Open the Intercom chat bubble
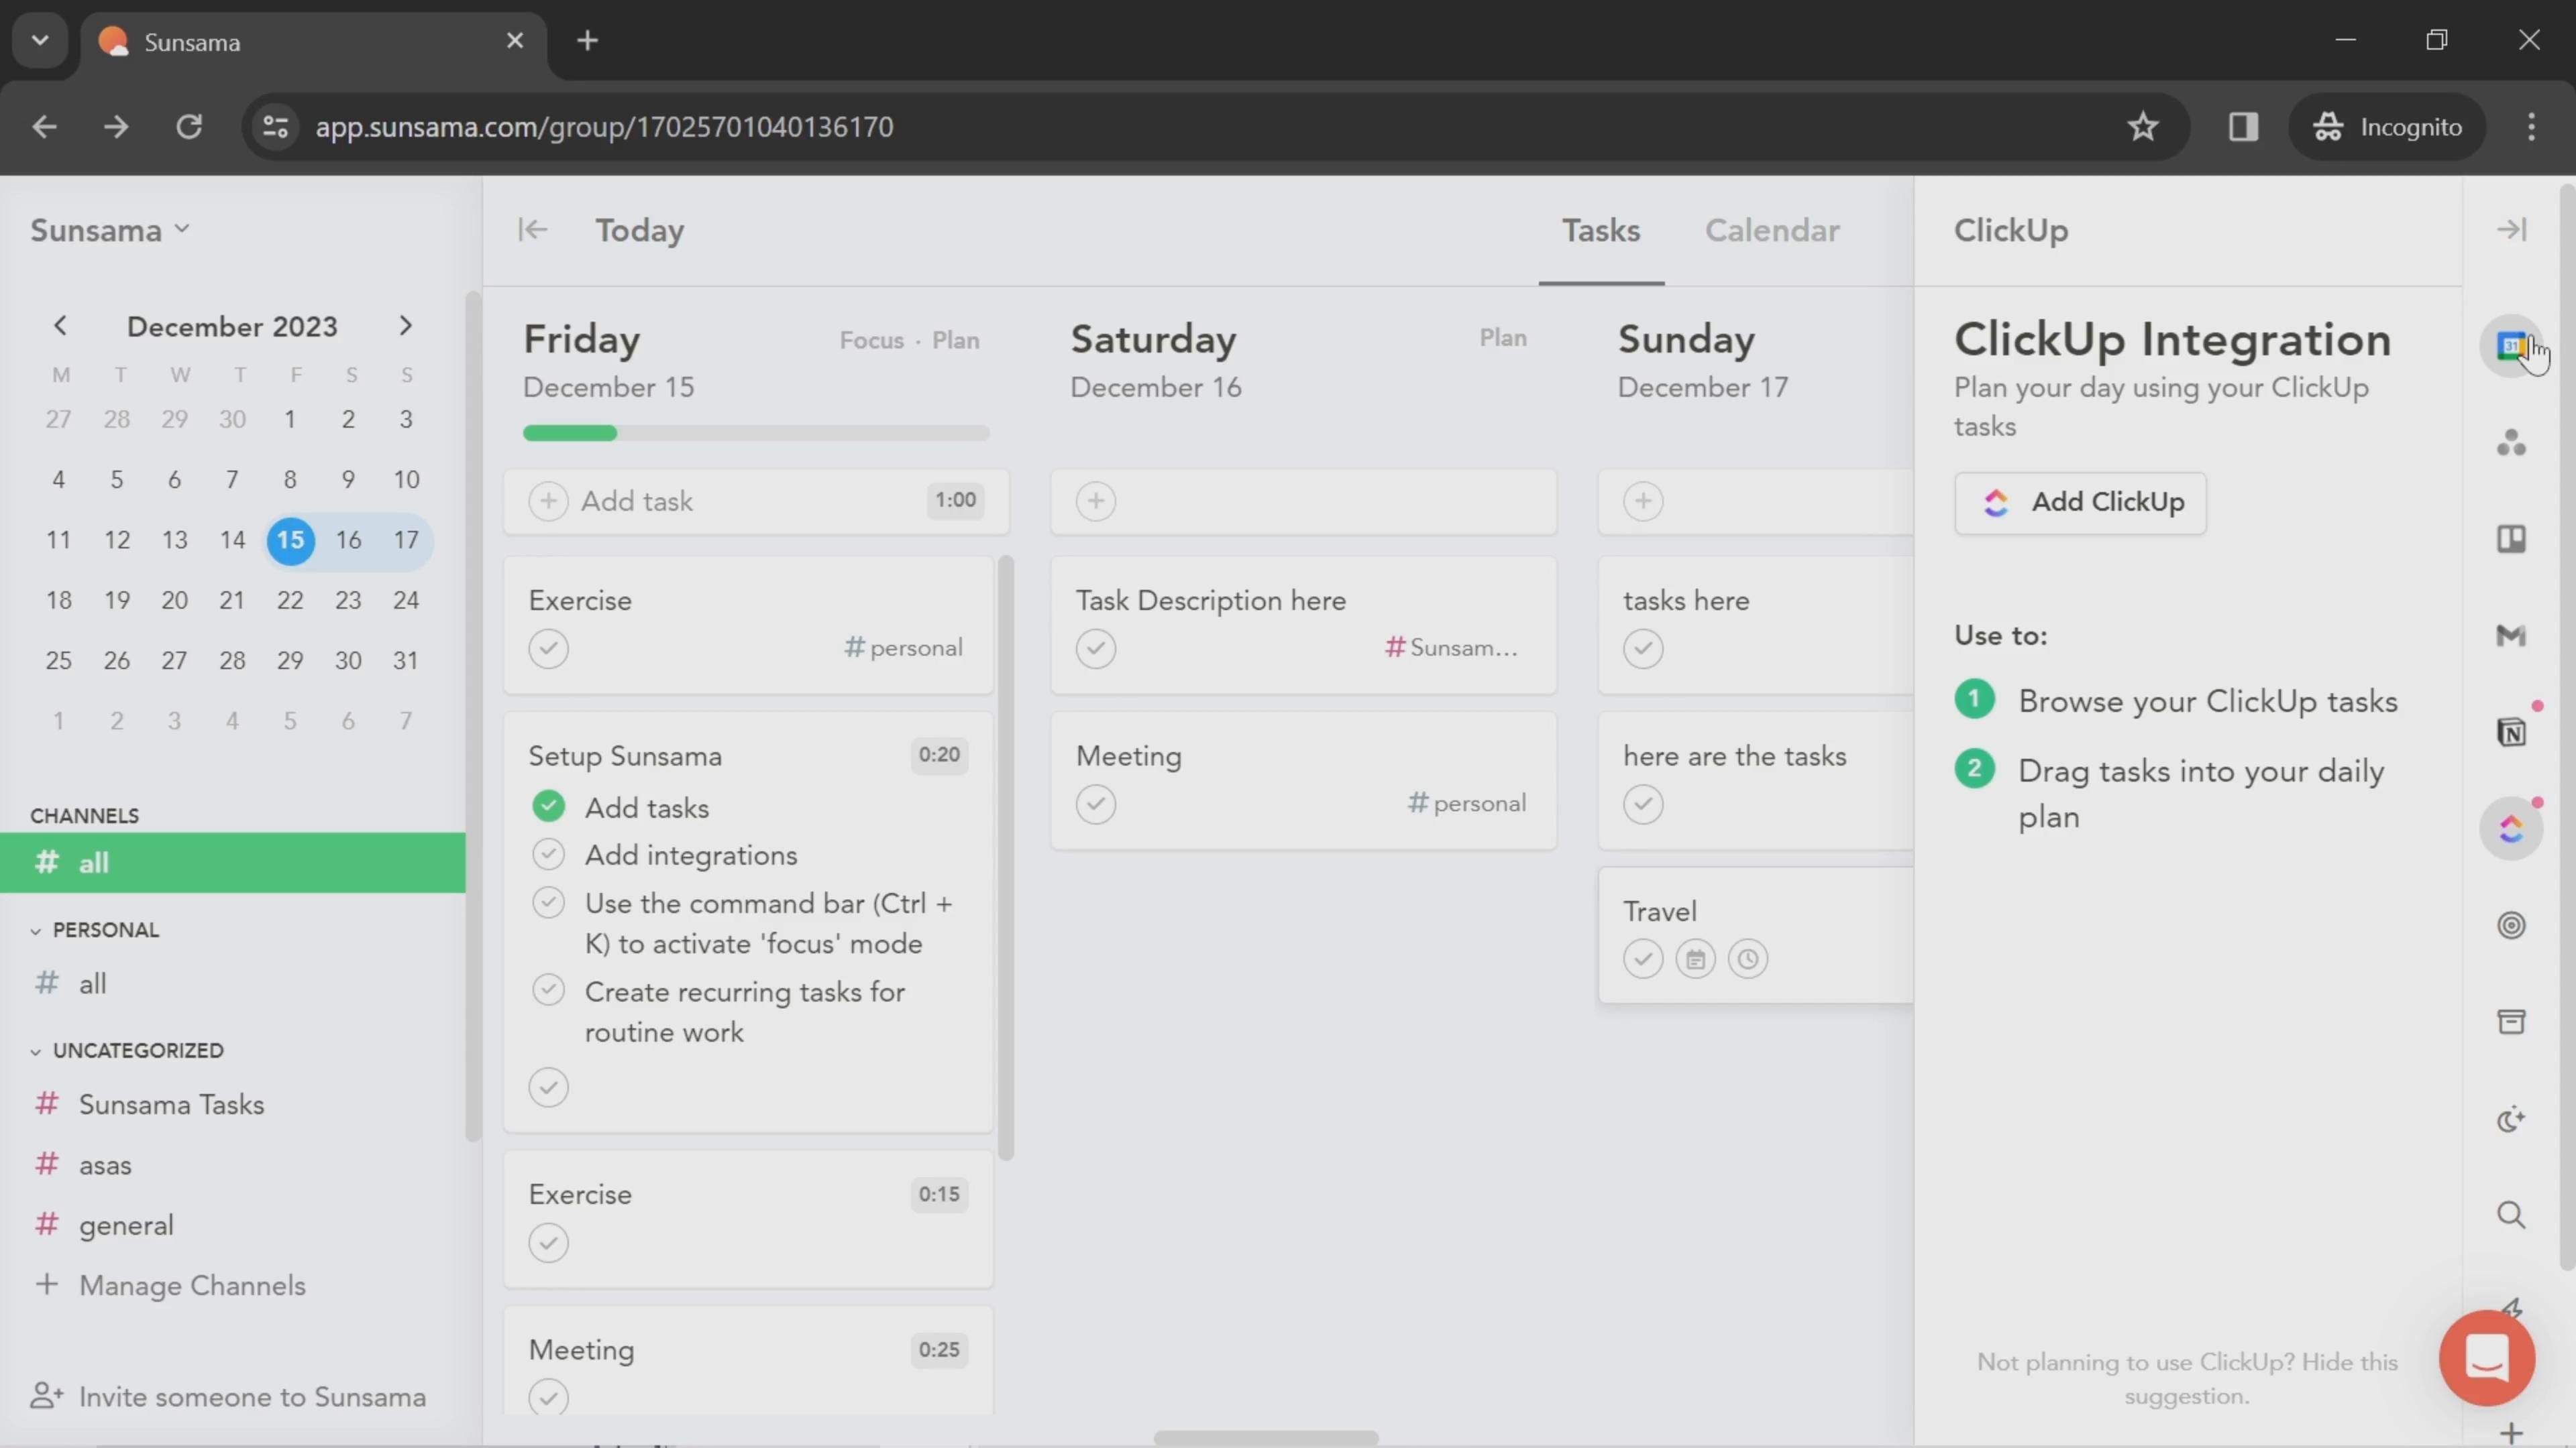This screenshot has width=2576, height=1448. pos(2486,1357)
